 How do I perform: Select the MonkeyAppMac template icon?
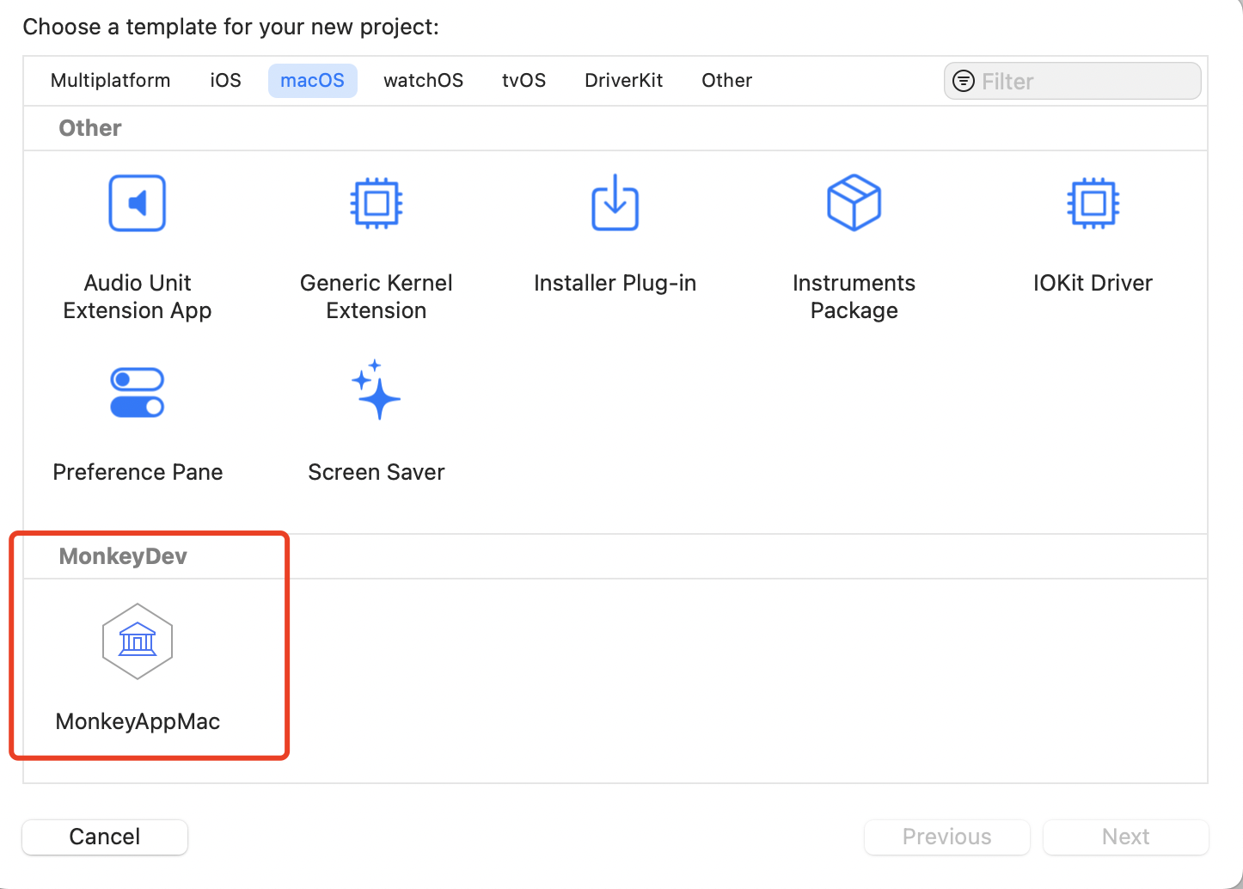[138, 641]
